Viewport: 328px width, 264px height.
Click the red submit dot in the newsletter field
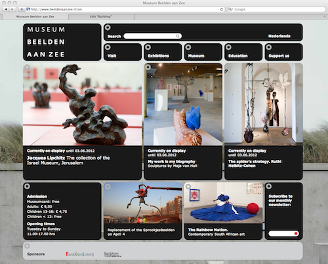click(296, 233)
